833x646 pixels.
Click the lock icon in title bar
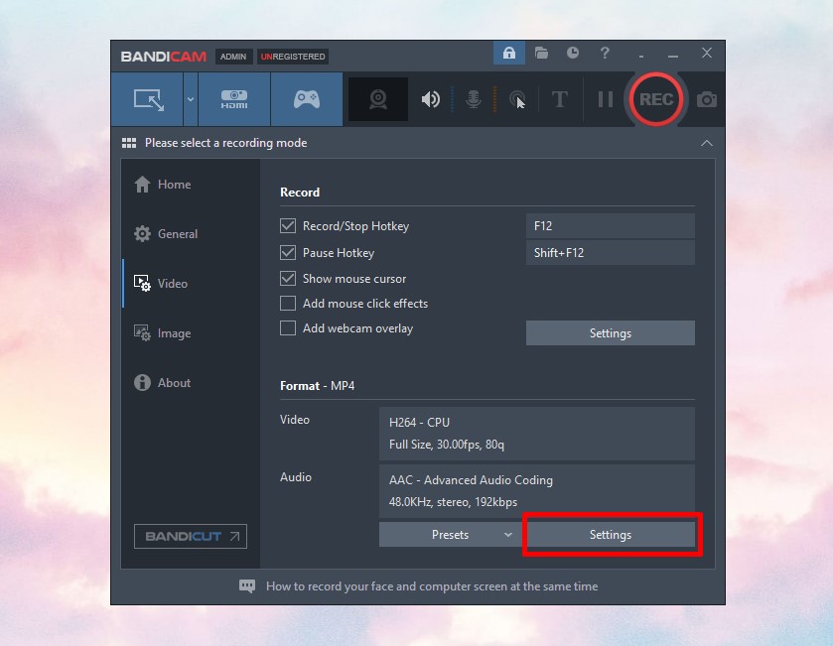(x=509, y=53)
